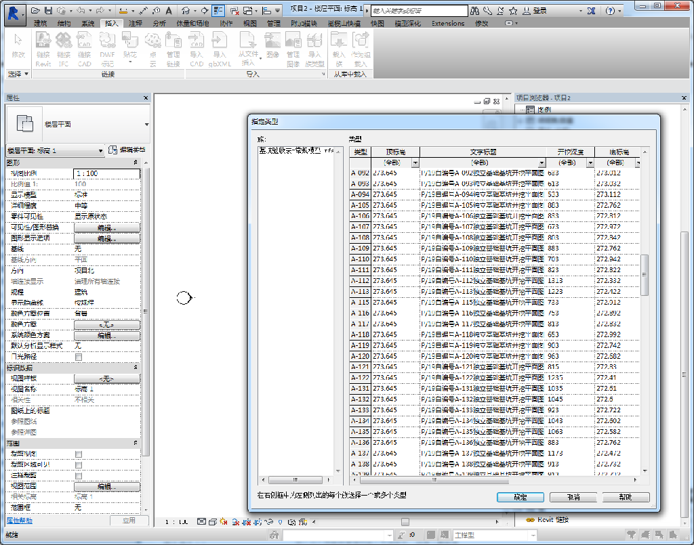Toggle the Crop Region Visible checkbox
Screen dimensions: 694x545
tap(79, 465)
